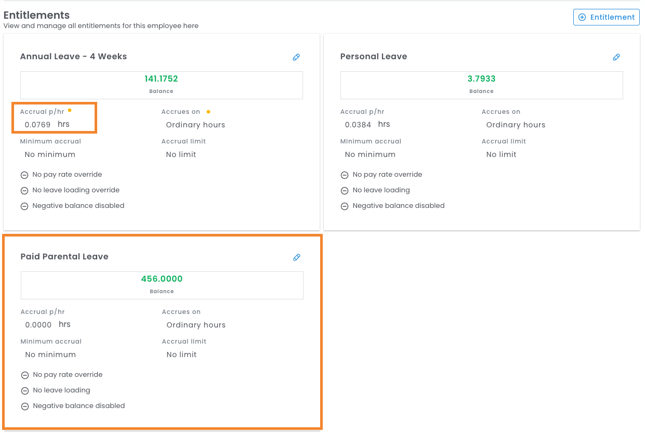
Task: Select the Annual Leave 141.1752 balance box
Action: (161, 85)
